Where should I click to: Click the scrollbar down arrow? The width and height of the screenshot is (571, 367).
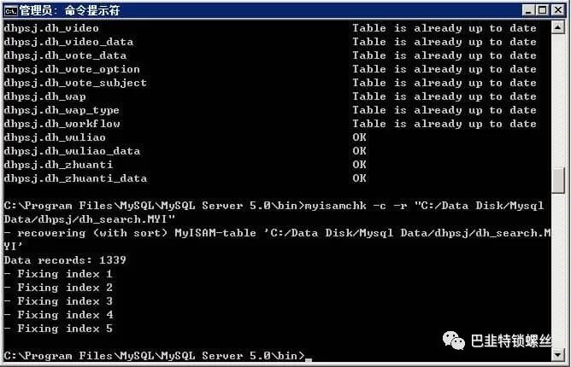coord(558,354)
